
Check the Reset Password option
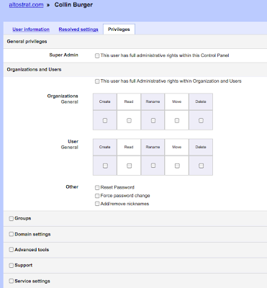click(97, 187)
